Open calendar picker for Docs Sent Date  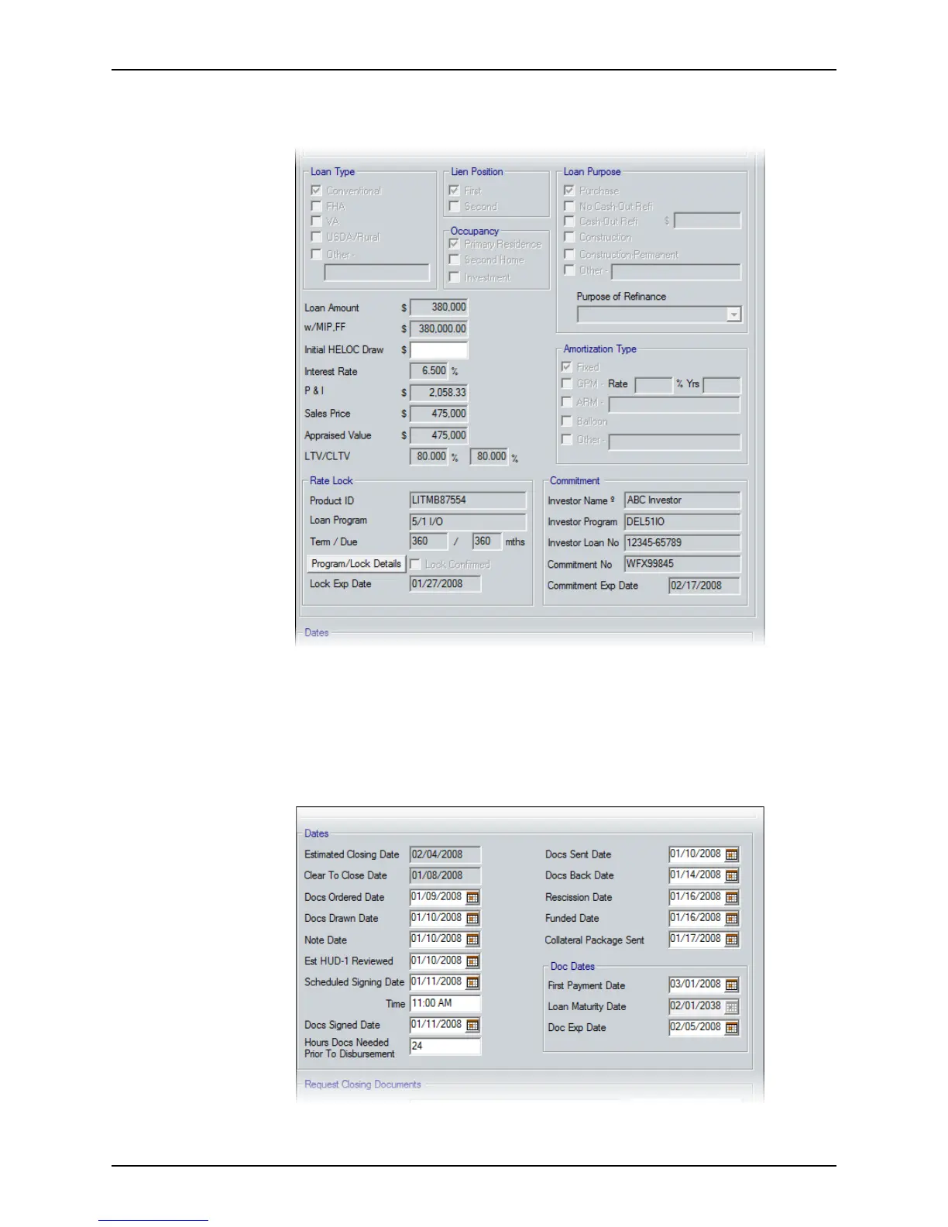(732, 854)
